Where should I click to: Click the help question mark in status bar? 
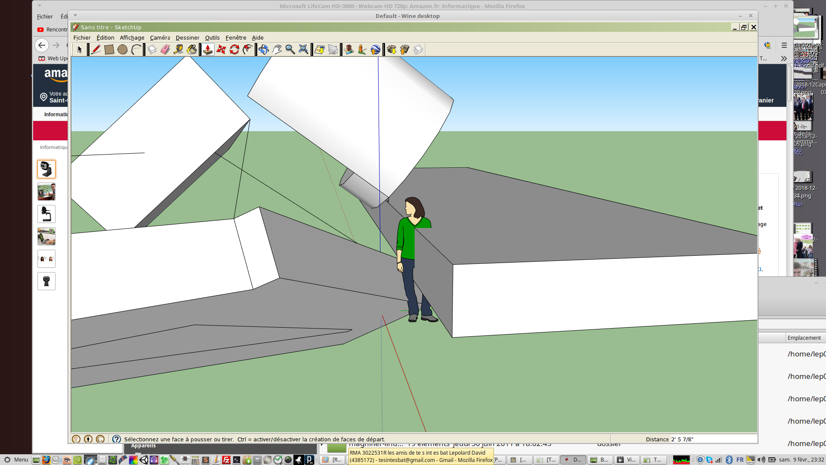117,439
